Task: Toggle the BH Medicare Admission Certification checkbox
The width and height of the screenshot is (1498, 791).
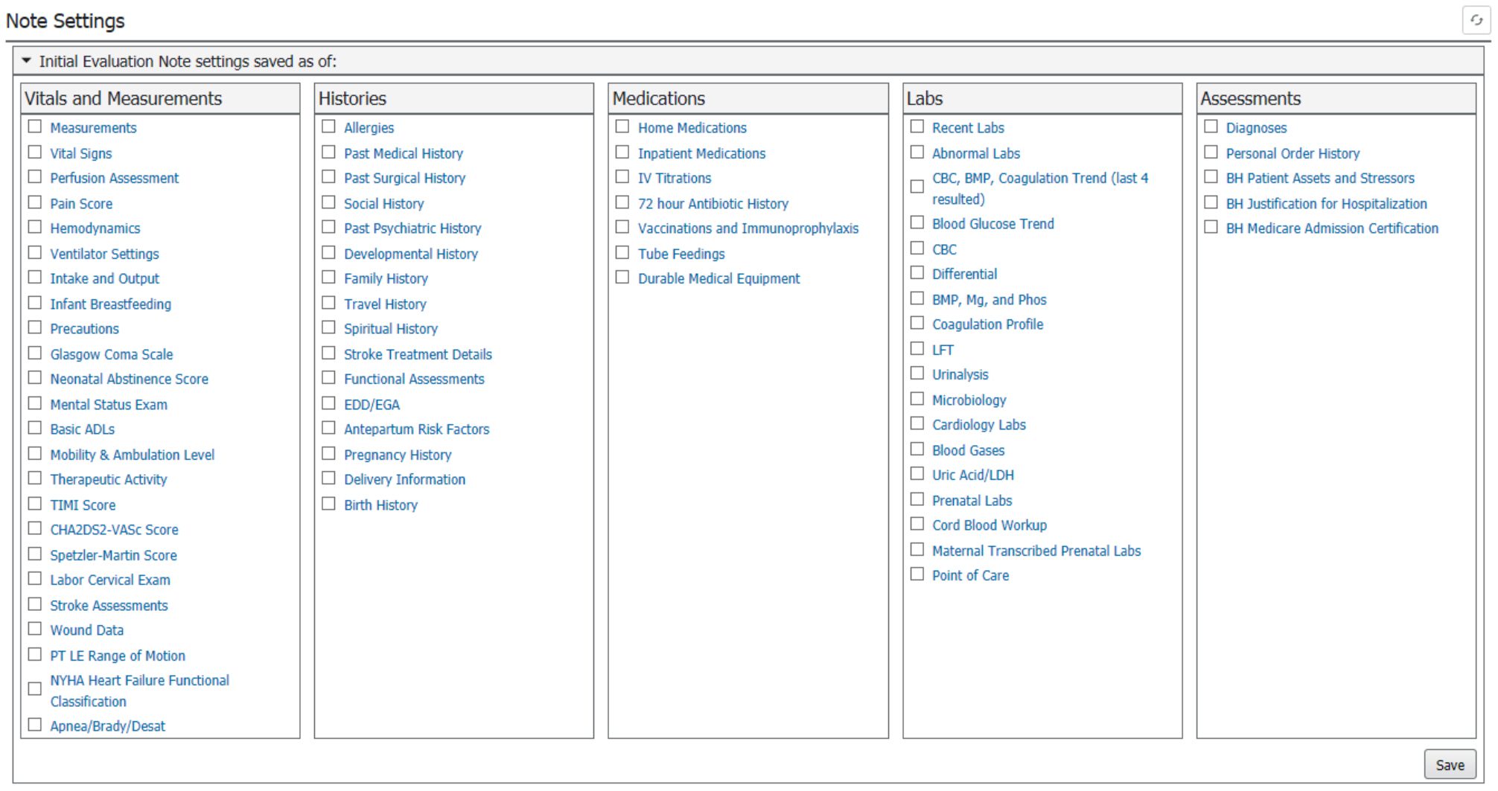Action: tap(1211, 227)
